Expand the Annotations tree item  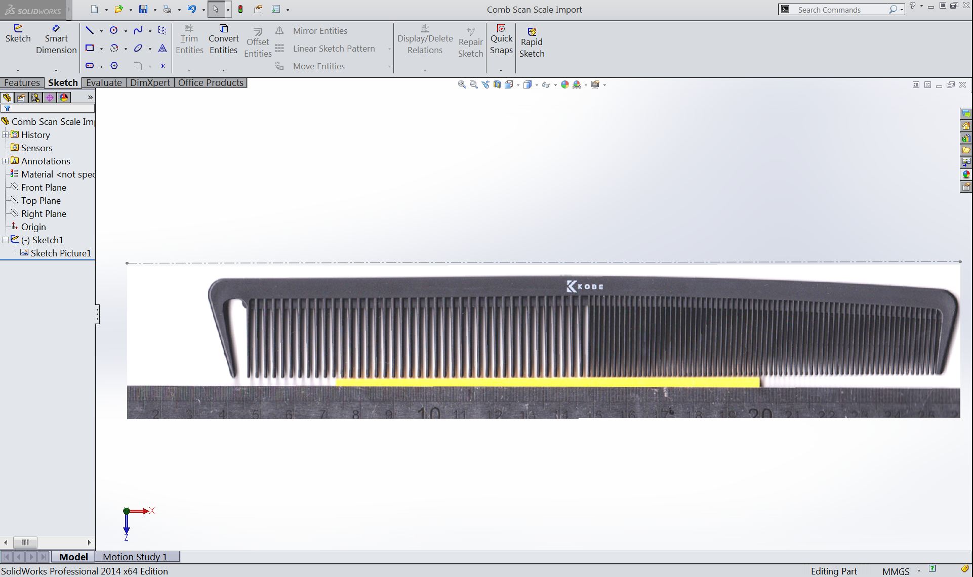(x=6, y=160)
